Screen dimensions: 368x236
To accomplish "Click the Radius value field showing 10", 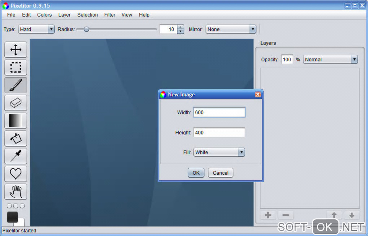I will point(168,29).
